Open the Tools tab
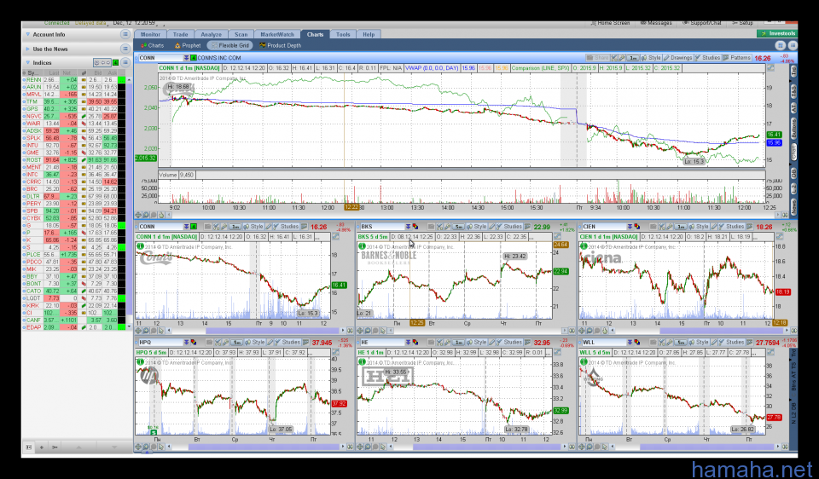Screen dimensions: 819x479 click(343, 34)
